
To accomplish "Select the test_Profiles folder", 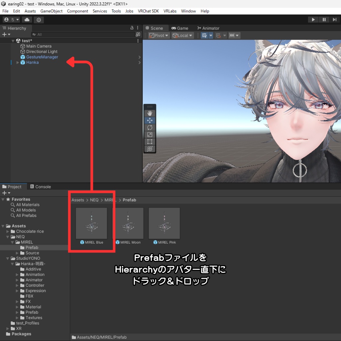I will coord(25,323).
